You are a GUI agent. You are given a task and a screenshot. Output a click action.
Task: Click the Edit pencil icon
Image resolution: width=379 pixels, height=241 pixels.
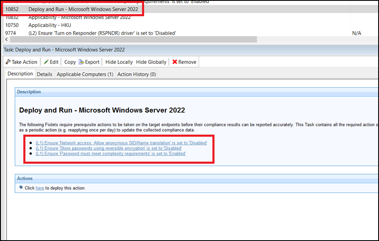tap(46, 62)
